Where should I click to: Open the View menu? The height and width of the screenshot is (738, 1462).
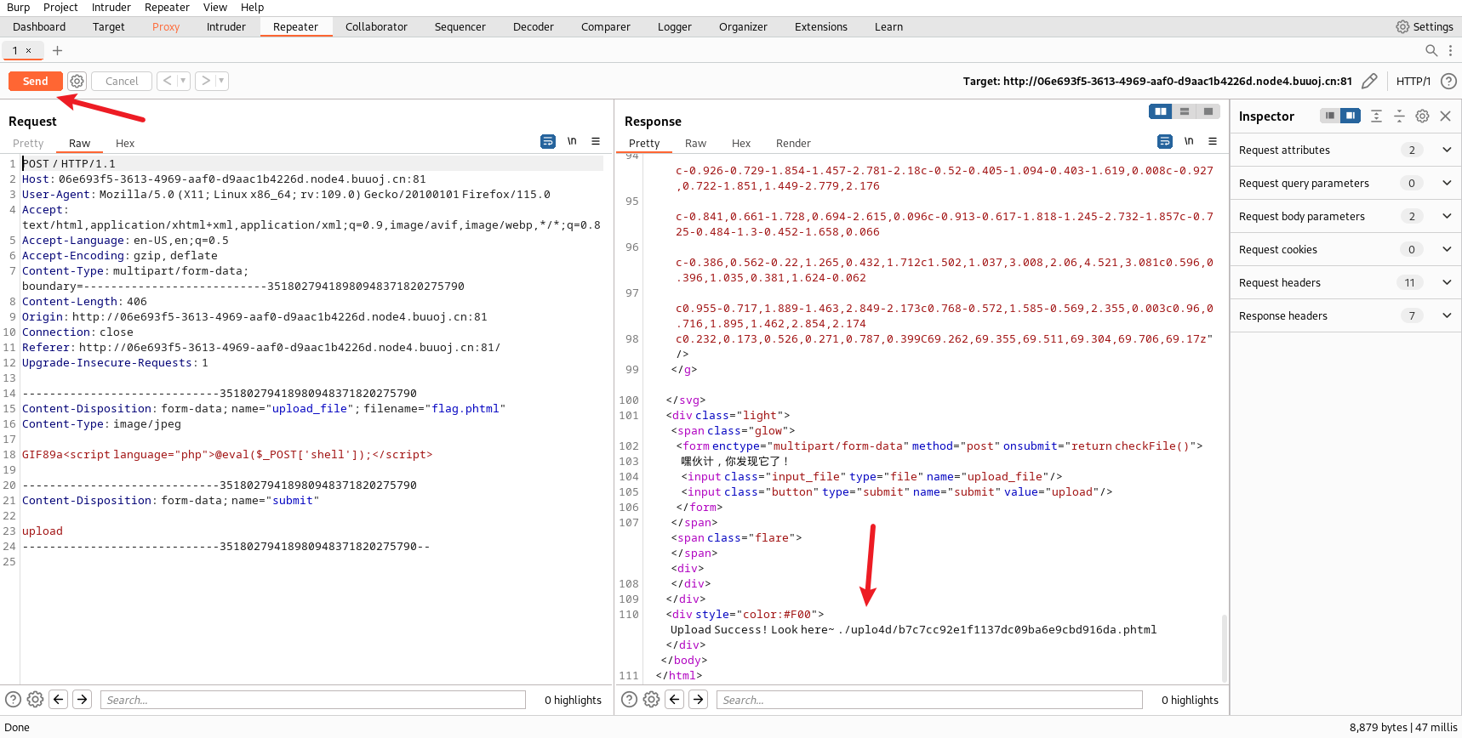pyautogui.click(x=214, y=7)
